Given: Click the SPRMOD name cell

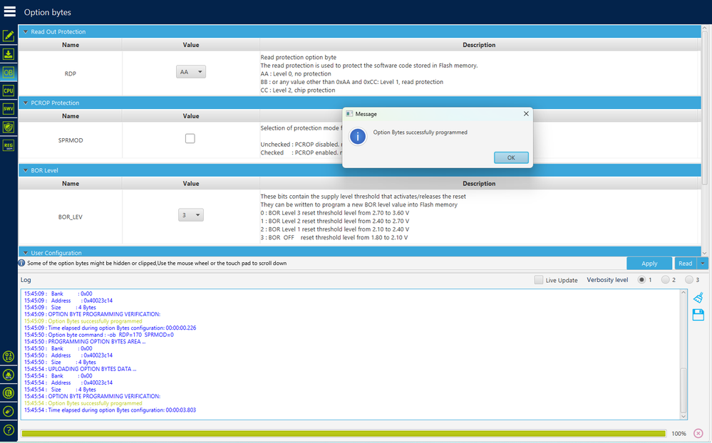Looking at the screenshot, I should tap(71, 140).
